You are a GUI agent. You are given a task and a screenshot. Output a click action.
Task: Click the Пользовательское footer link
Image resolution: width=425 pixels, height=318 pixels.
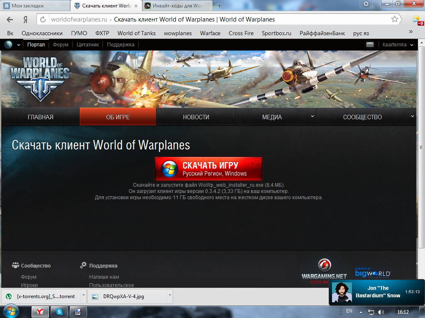[x=111, y=285]
